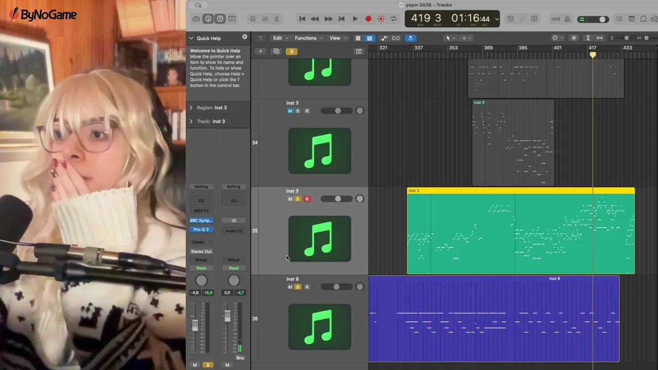The height and width of the screenshot is (370, 658).
Task: Switch to Live Loops grid view
Action: pos(358,38)
